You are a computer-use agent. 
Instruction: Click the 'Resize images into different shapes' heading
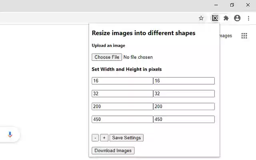[144, 33]
